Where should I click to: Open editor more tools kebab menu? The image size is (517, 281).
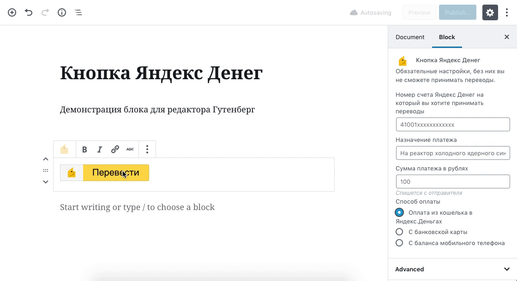pos(507,12)
